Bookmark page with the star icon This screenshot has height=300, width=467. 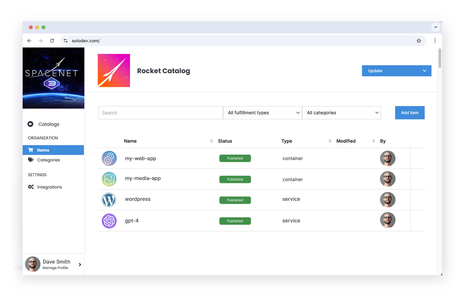point(419,41)
